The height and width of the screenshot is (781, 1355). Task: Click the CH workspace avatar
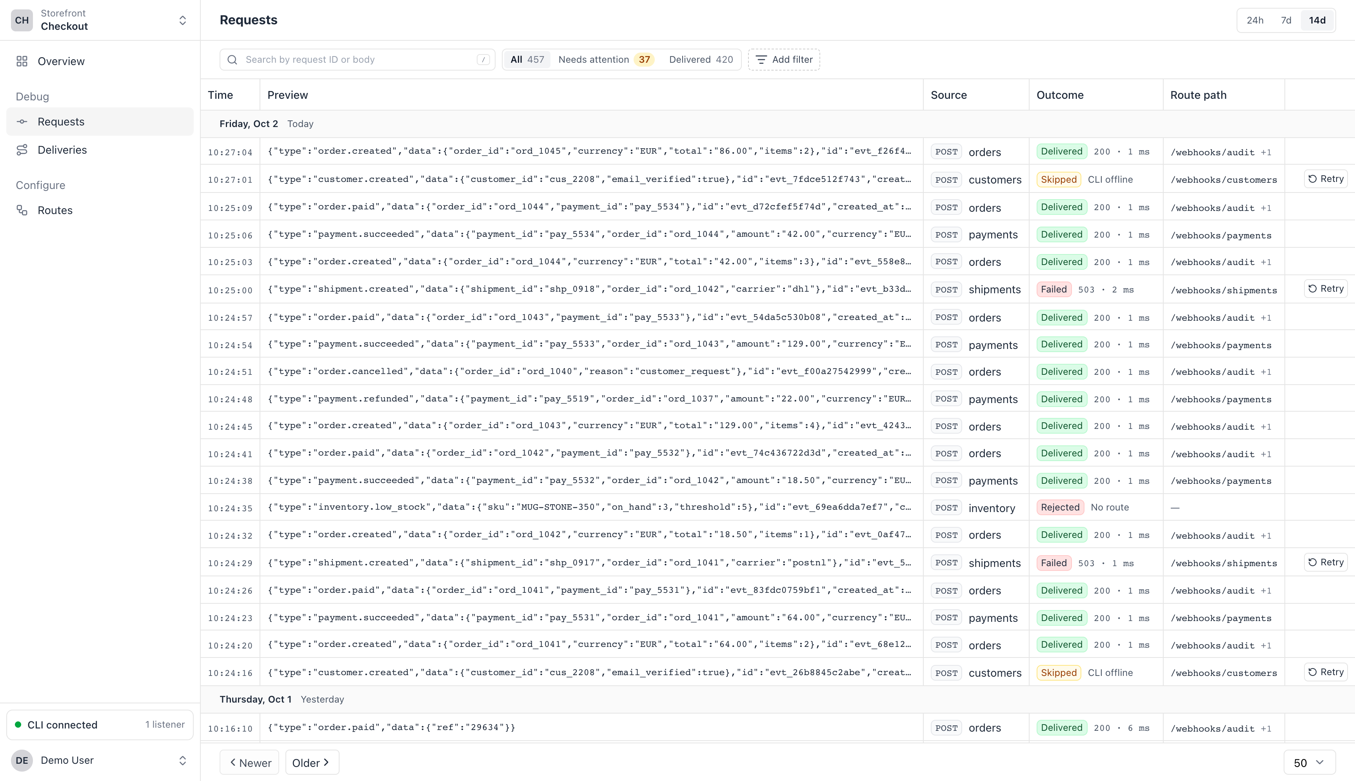tap(22, 20)
